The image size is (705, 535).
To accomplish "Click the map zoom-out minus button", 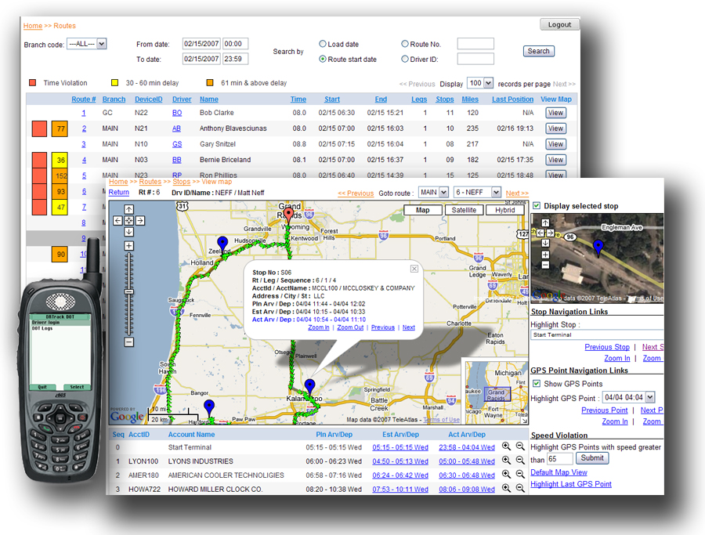I will coord(129,342).
